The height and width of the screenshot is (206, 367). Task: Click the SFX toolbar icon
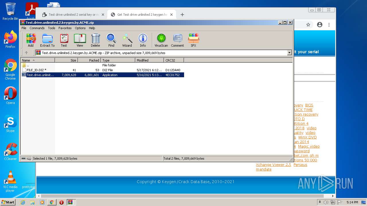[194, 40]
